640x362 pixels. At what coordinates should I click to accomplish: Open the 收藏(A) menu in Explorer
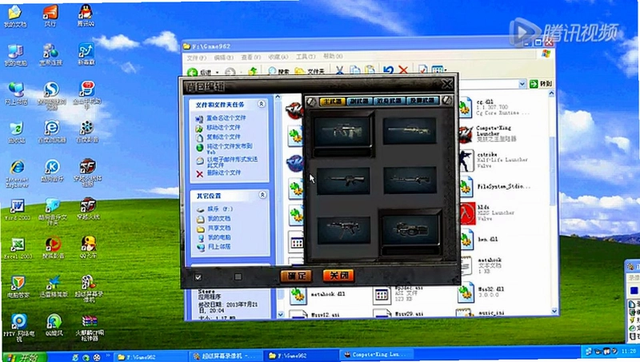point(278,57)
